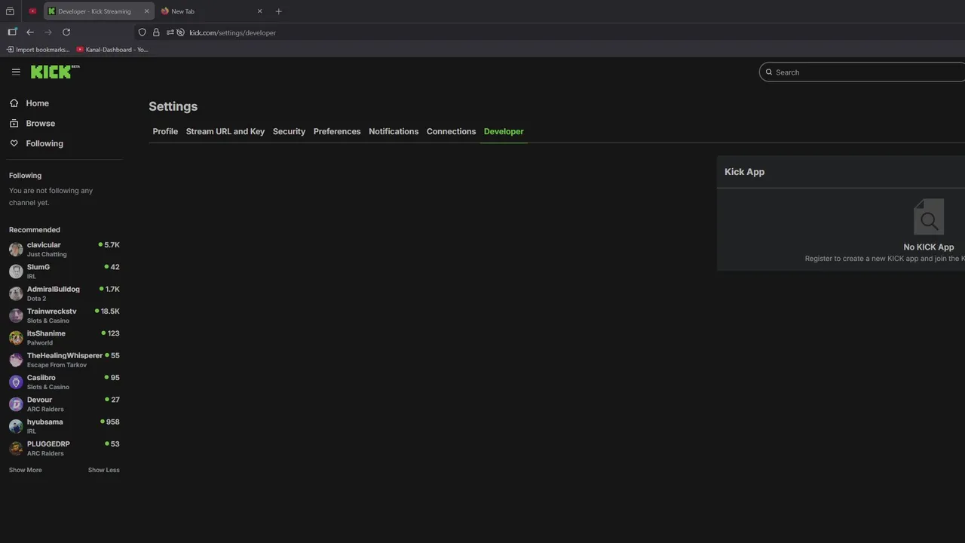
Task: Click the AdmiralBulldog avatar
Action: click(x=16, y=294)
